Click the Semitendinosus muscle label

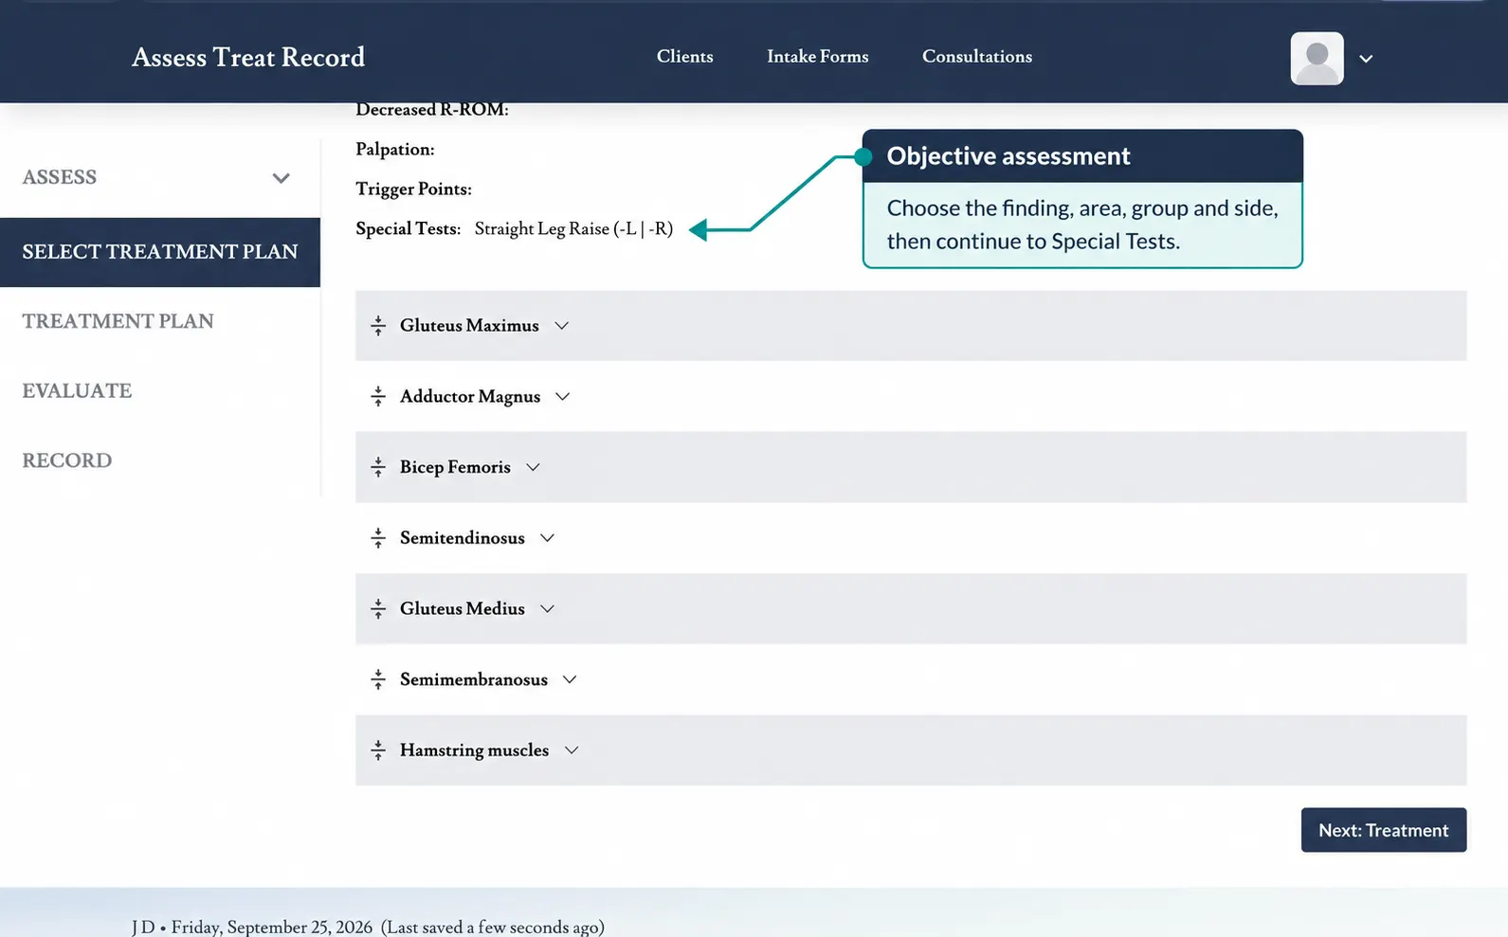(x=463, y=538)
